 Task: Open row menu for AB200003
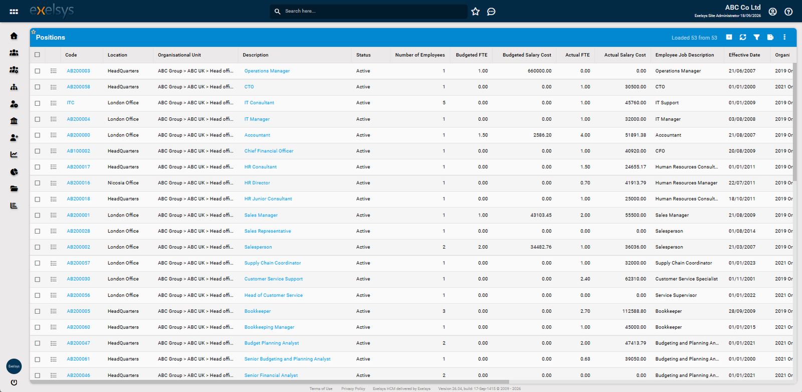(54, 71)
